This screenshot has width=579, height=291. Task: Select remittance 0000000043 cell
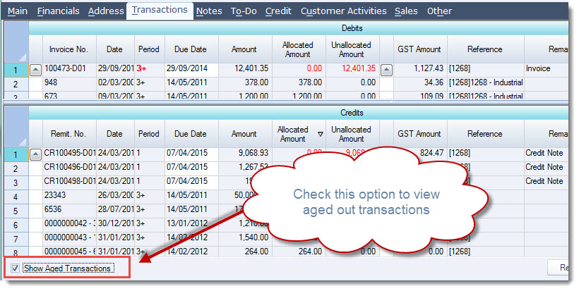pos(69,237)
